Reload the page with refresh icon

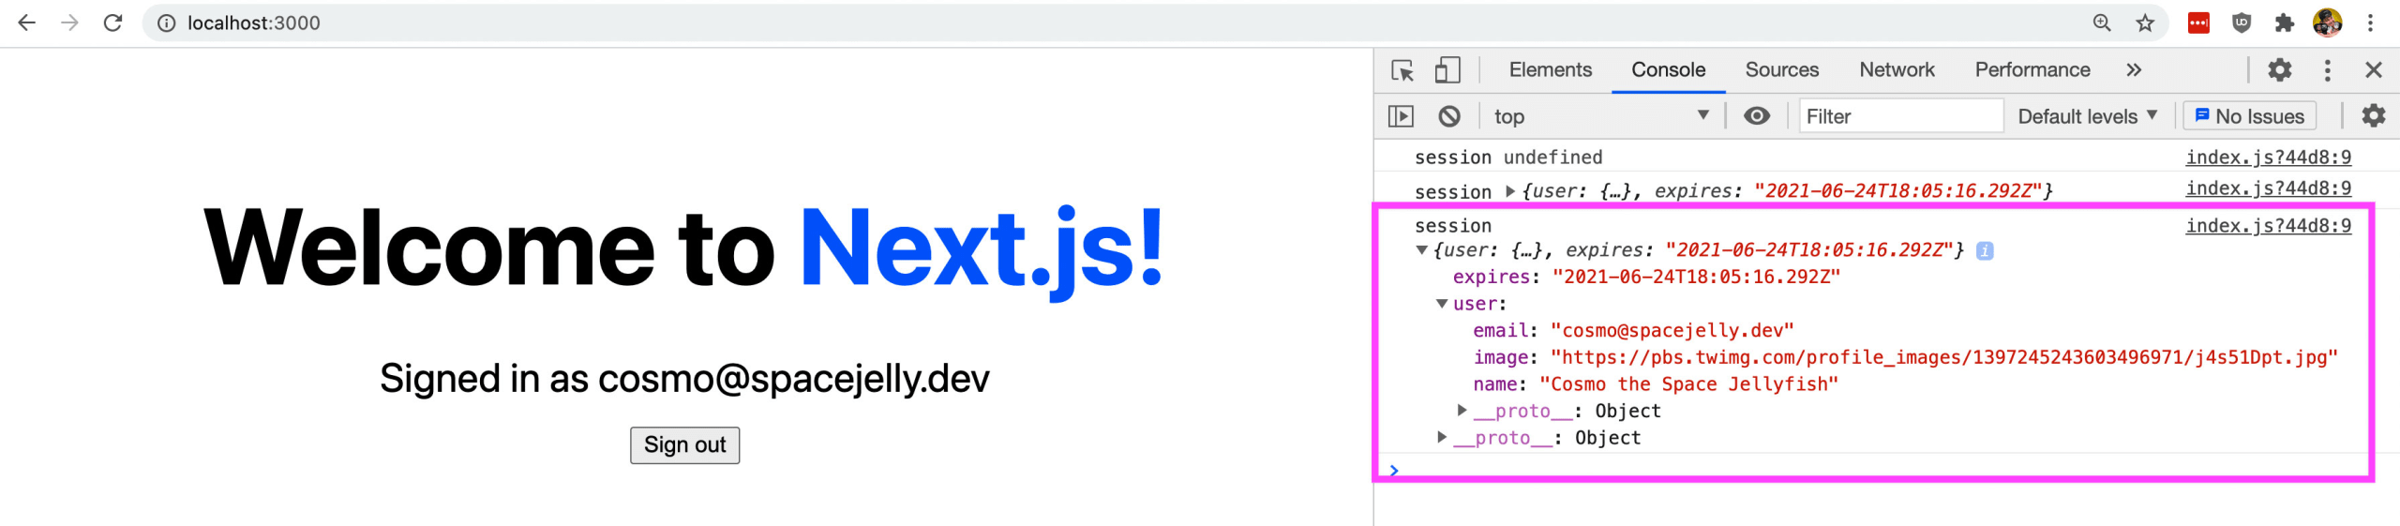coord(112,23)
